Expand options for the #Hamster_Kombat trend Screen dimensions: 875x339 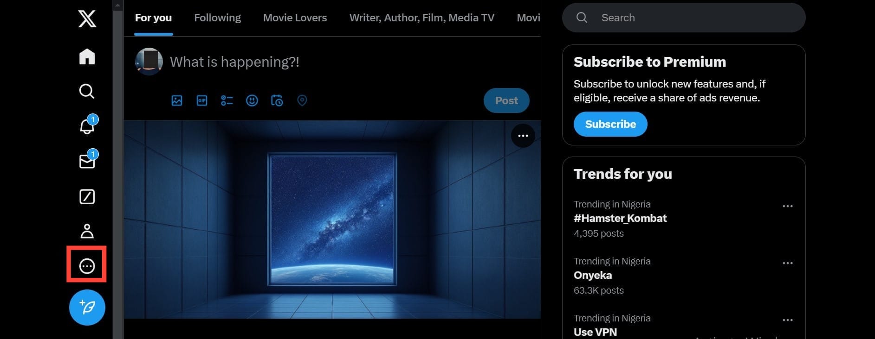tap(788, 206)
